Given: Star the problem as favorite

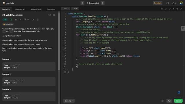Looking at the screenshot, I should (x=33, y=20).
